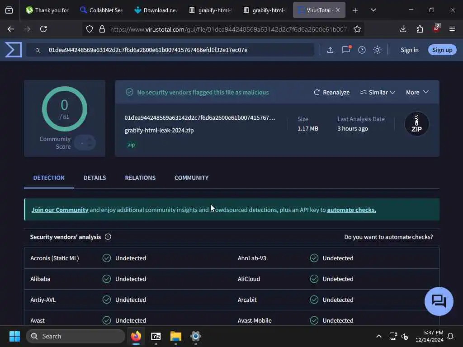Bookmark this page with star icon

click(357, 29)
